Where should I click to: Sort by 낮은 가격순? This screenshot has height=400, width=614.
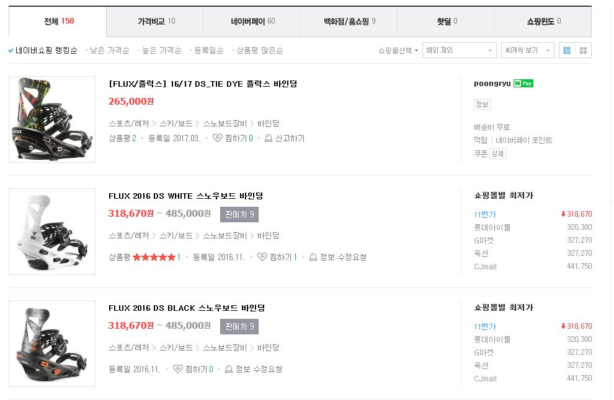109,50
